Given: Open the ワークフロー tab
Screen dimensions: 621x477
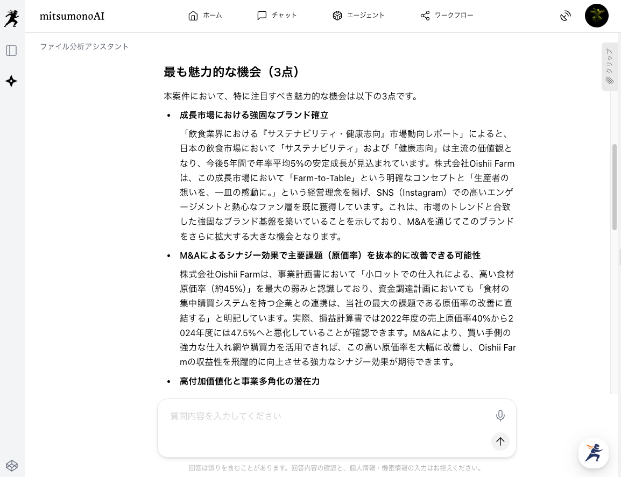Looking at the screenshot, I should pyautogui.click(x=447, y=16).
